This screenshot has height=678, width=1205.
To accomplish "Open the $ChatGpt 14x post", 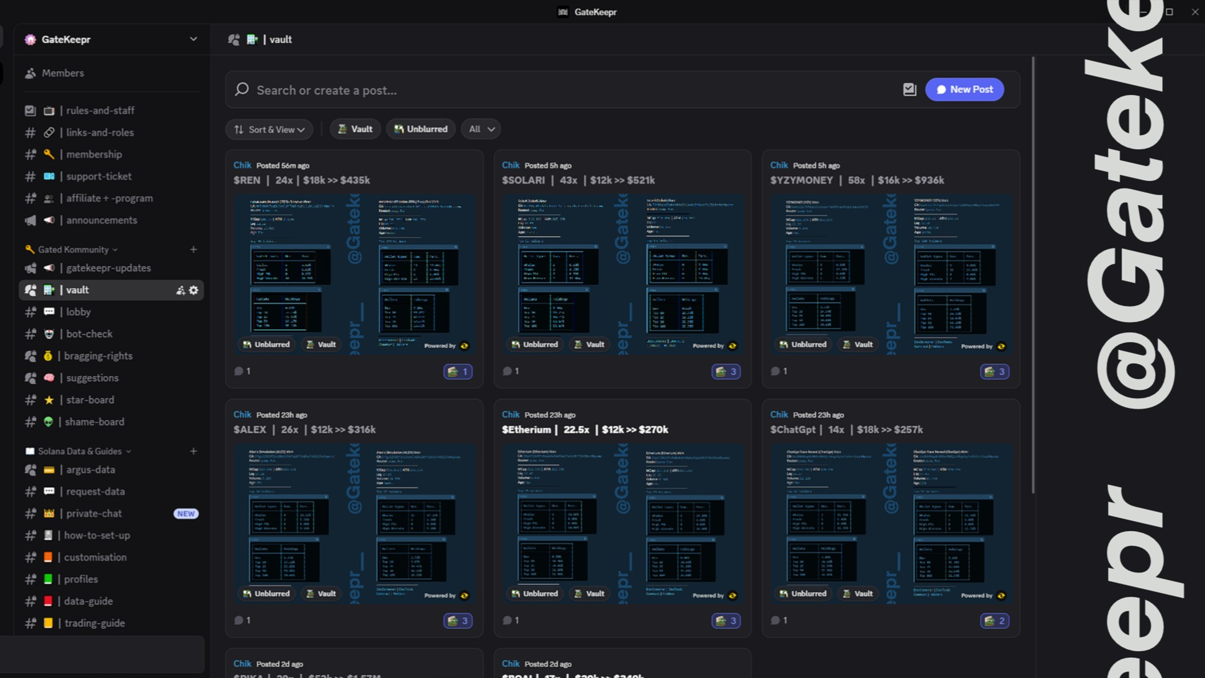I will pos(846,430).
